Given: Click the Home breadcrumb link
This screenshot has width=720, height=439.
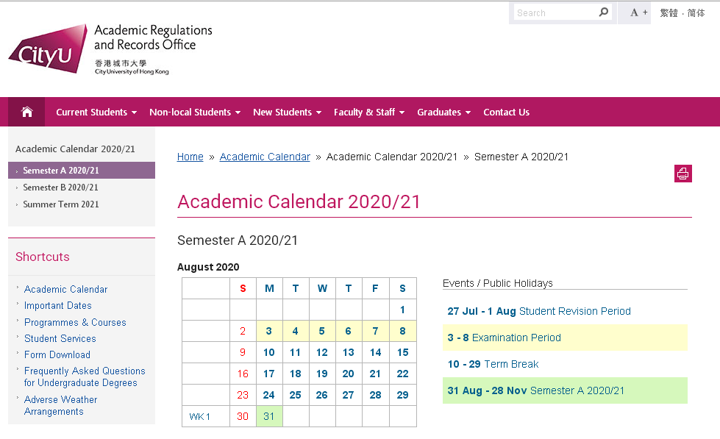Looking at the screenshot, I should pos(190,157).
